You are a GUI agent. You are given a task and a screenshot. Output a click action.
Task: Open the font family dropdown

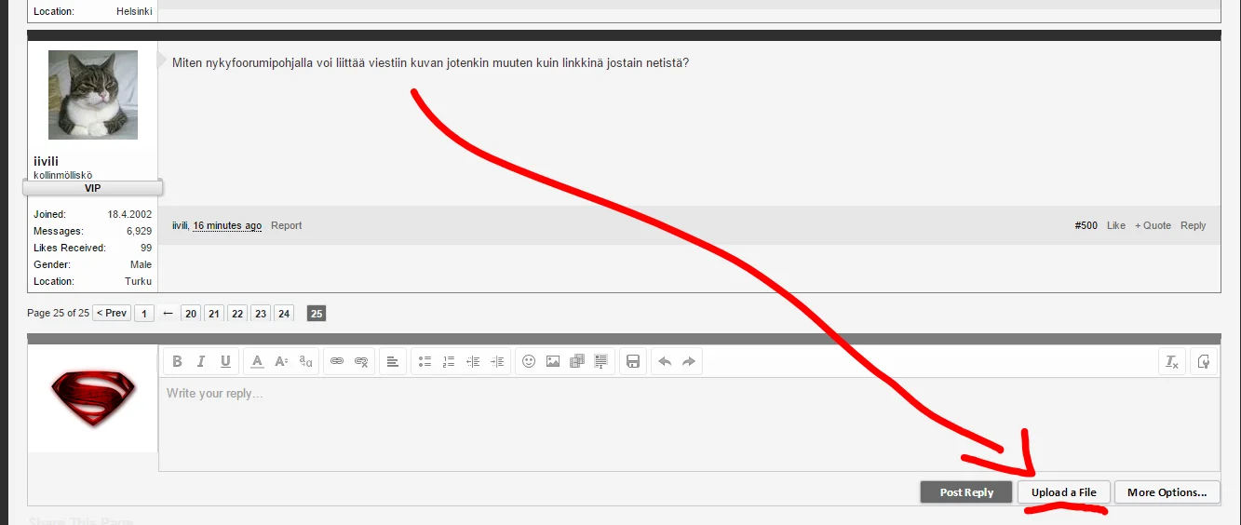pos(305,361)
